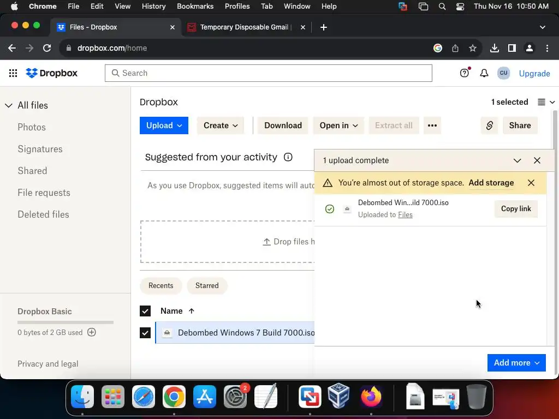Screen dimensions: 559x419
Task: Open the help question mark icon
Action: point(464,73)
